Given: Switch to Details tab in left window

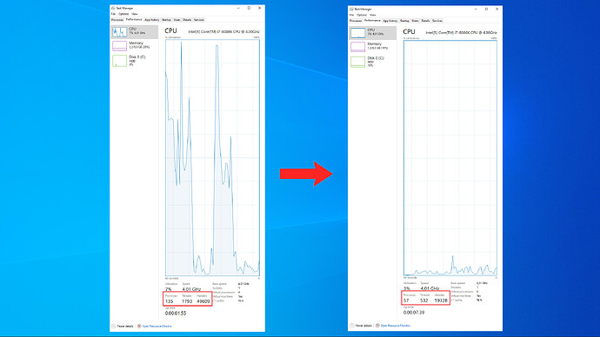Looking at the screenshot, I should click(187, 20).
